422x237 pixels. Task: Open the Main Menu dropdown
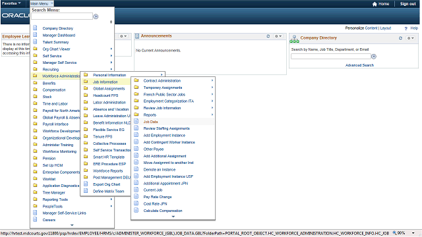[42, 3]
